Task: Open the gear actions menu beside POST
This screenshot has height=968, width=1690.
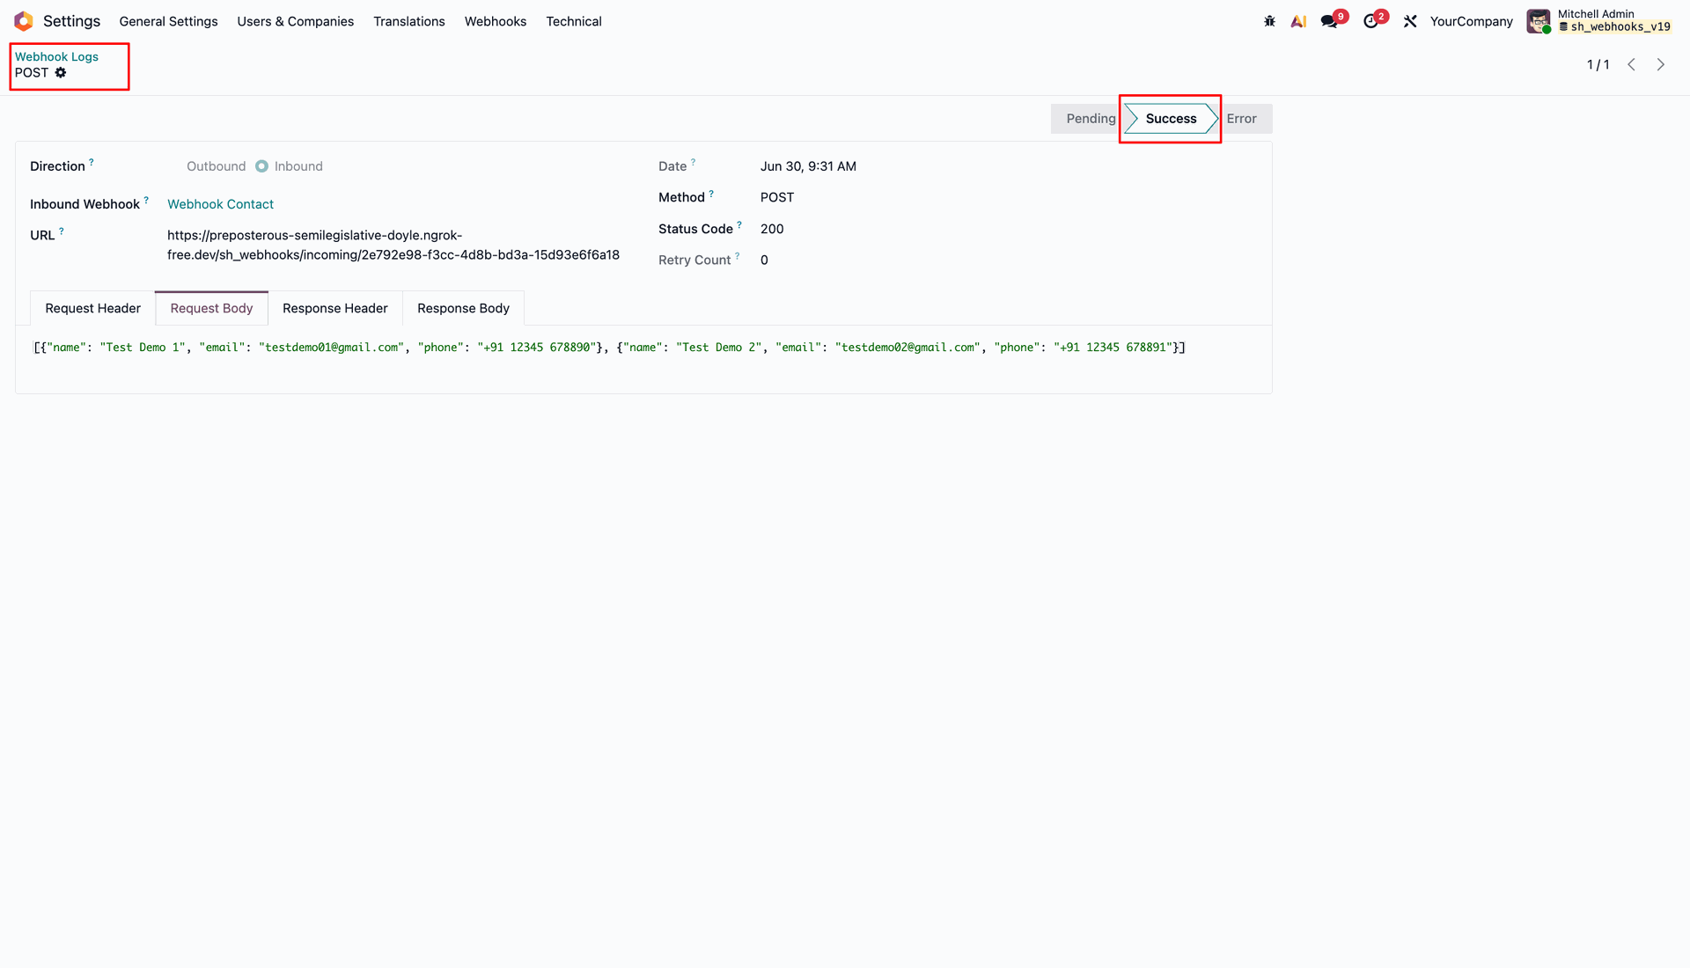Action: tap(61, 73)
